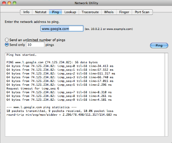The height and width of the screenshot is (143, 172).
Task: Select the Port Scan tab
Action: pyautogui.click(x=142, y=12)
